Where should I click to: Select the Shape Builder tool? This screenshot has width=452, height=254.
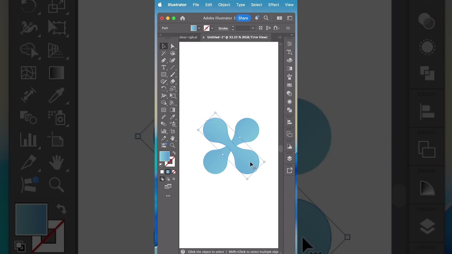pyautogui.click(x=163, y=103)
